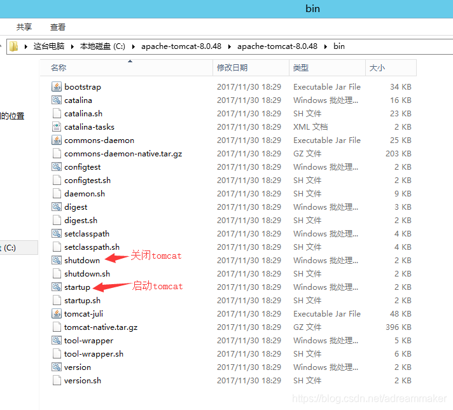Screen dimensions: 453x410
Task: Click the configtest batch file icon
Action: [57, 167]
